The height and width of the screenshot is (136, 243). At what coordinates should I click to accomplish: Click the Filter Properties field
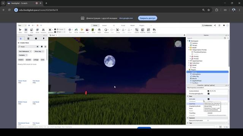[207, 88]
